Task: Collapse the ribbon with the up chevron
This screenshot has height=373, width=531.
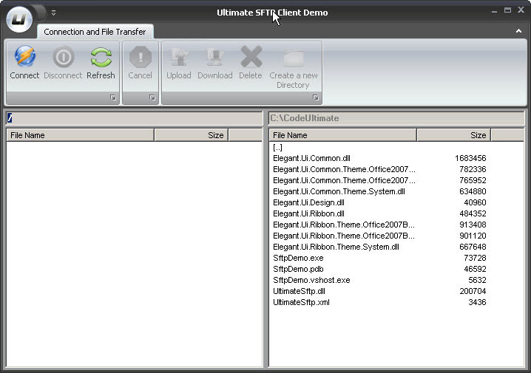Action: 518,31
